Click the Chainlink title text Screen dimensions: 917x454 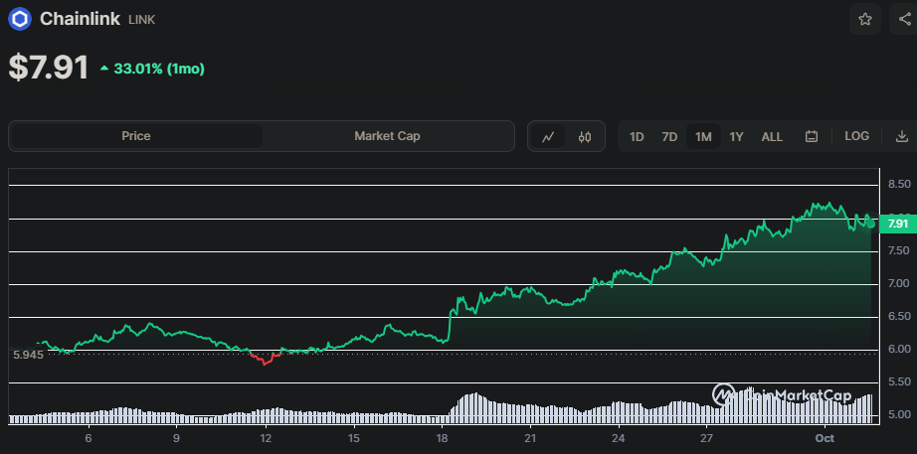[81, 19]
